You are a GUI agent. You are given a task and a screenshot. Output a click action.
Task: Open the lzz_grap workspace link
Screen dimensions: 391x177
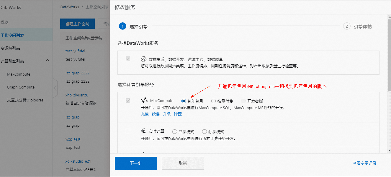73,117
